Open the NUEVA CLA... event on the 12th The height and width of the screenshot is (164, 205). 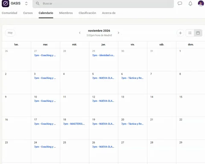tap(103, 101)
